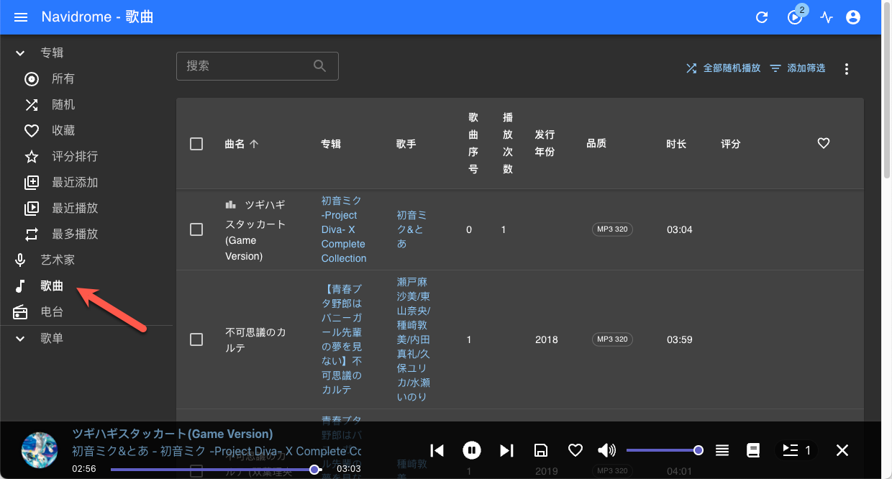The height and width of the screenshot is (479, 892).
Task: Go back to previous track
Action: click(437, 450)
